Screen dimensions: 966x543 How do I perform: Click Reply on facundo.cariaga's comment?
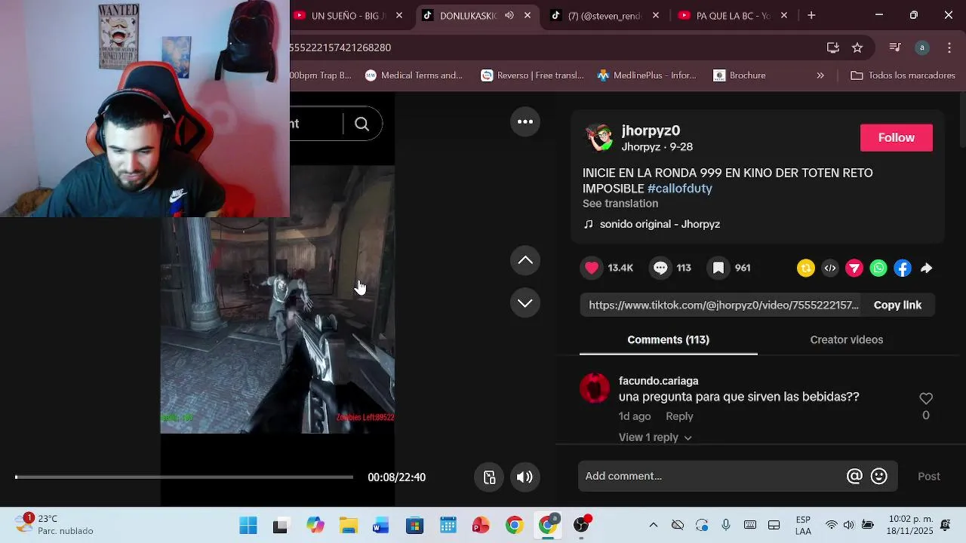(x=679, y=416)
